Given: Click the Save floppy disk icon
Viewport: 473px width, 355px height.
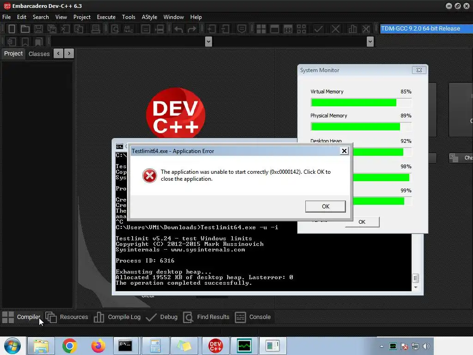Looking at the screenshot, I should (x=38, y=29).
